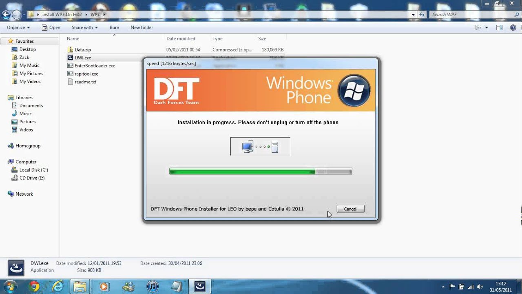The width and height of the screenshot is (522, 294).
Task: Open Zack in the navigation pane
Action: [24, 58]
